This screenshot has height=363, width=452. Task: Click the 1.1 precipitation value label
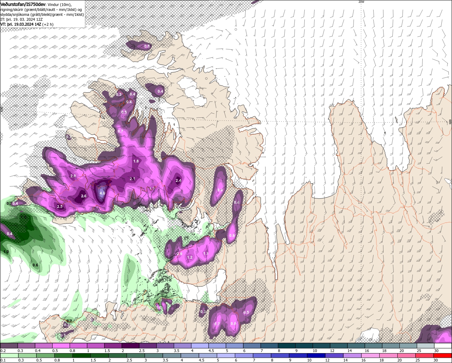click(x=206, y=253)
